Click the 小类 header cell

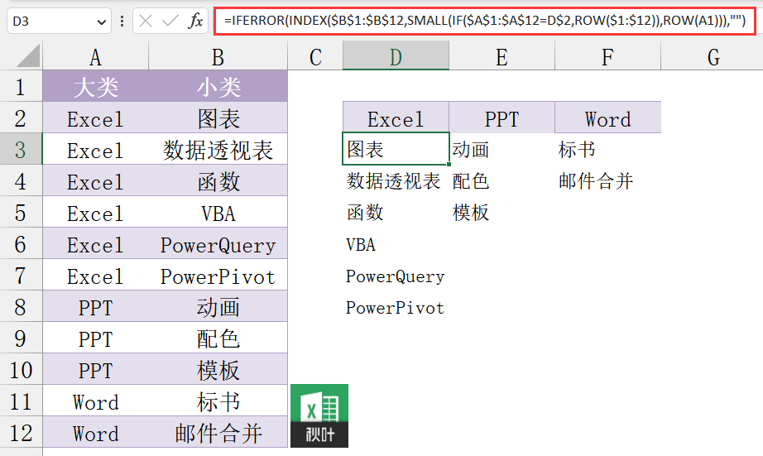218,87
